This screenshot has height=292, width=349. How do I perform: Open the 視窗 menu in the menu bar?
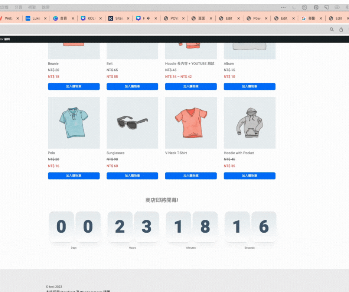click(32, 7)
